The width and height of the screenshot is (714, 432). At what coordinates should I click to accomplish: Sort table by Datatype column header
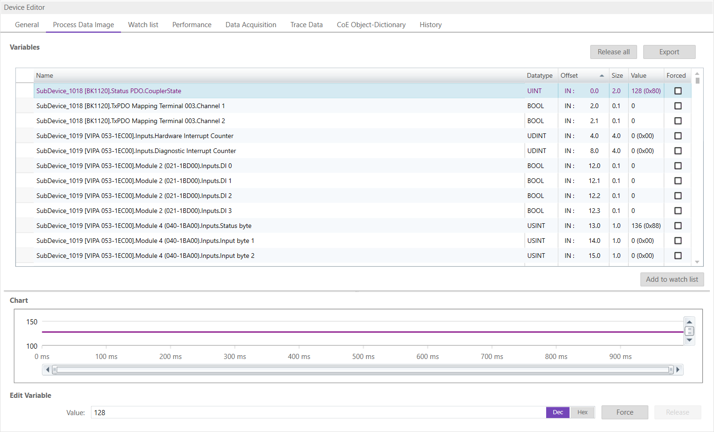(x=539, y=75)
